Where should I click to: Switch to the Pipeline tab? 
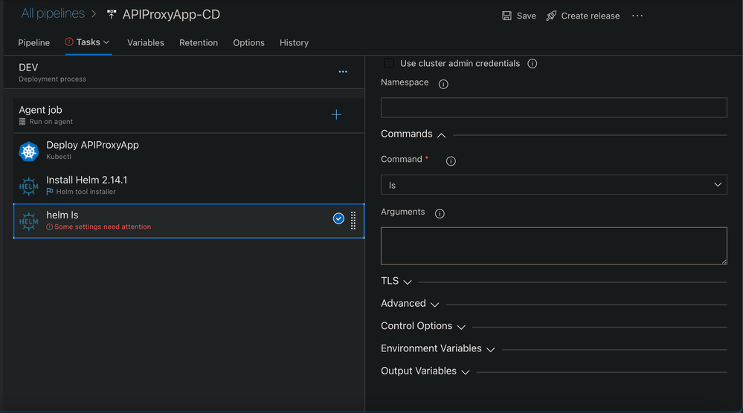[33, 42]
